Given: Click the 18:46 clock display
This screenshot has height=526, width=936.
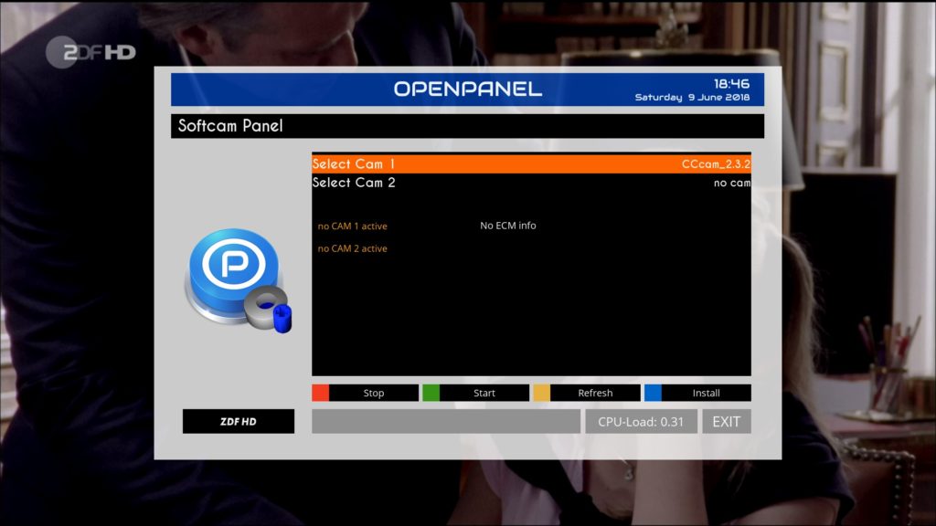Looking at the screenshot, I should (x=731, y=83).
